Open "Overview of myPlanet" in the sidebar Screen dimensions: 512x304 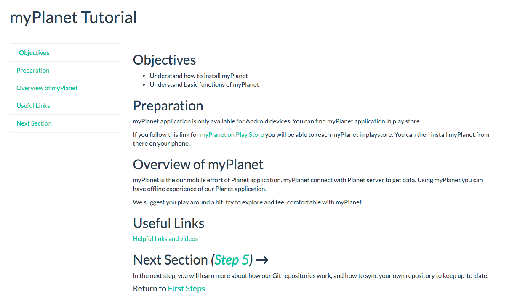47,88
